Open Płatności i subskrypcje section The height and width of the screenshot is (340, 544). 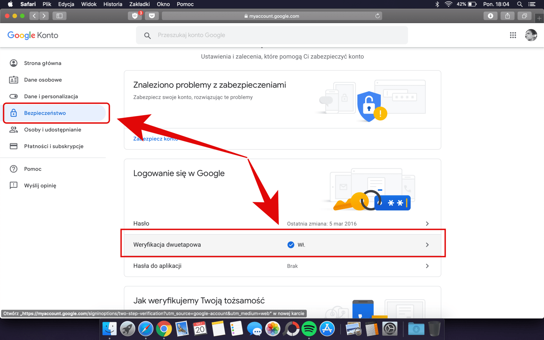[x=54, y=146]
